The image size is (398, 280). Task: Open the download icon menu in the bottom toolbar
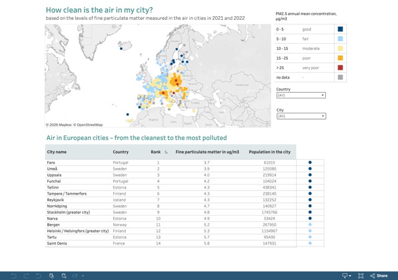coord(346,276)
